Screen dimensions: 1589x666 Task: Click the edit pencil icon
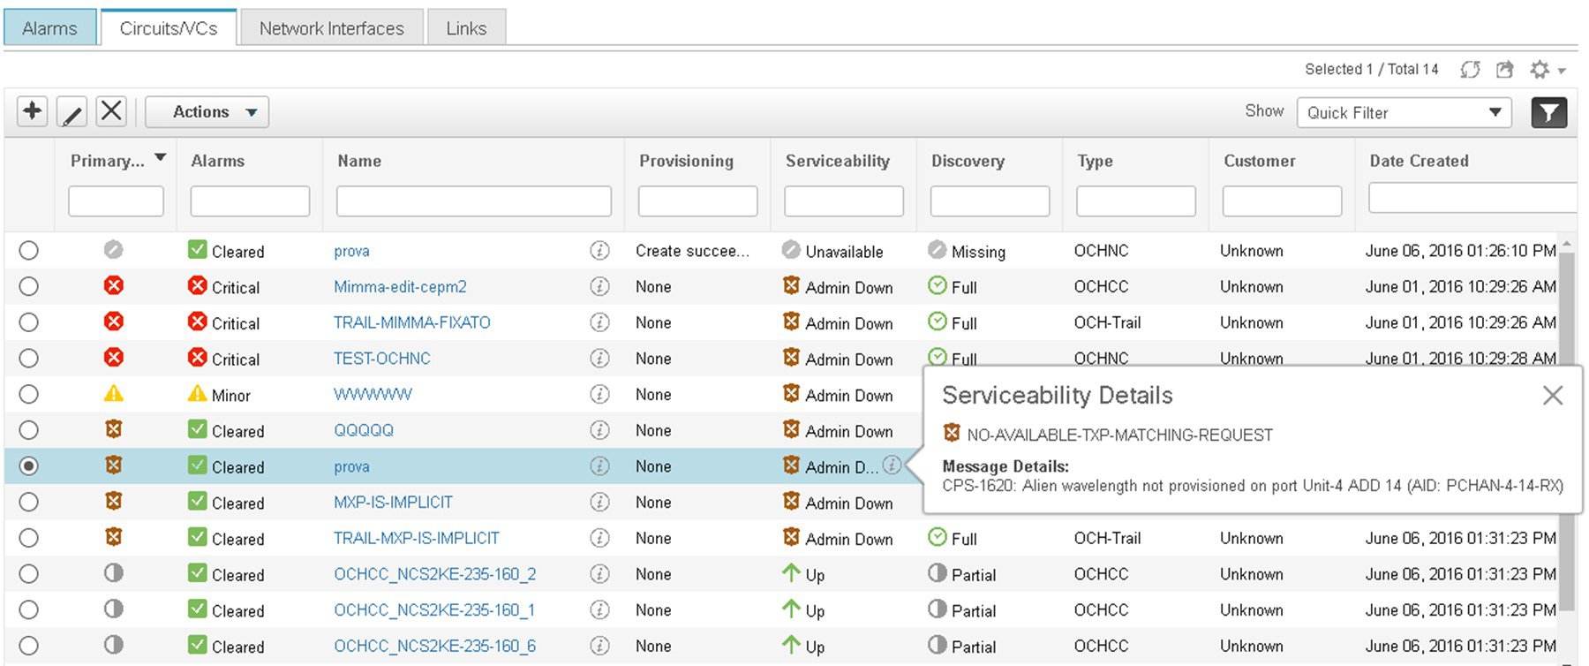[72, 112]
